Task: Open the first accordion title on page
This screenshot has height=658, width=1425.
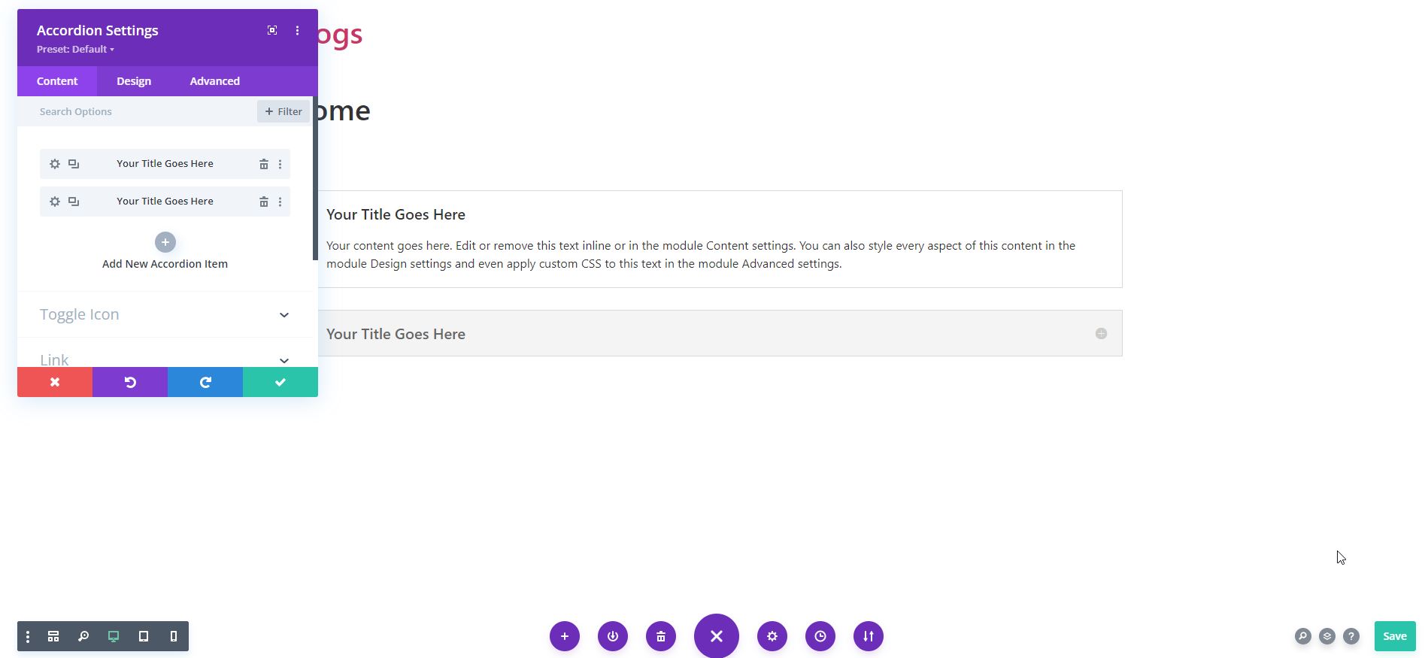Action: (x=396, y=214)
